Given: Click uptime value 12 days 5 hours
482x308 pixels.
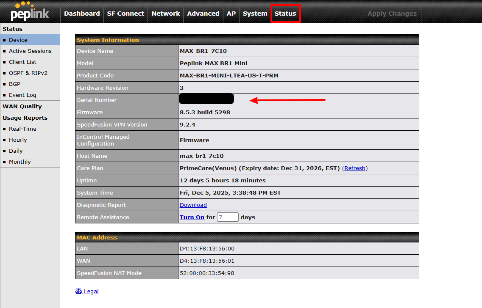Looking at the screenshot, I should point(223,180).
